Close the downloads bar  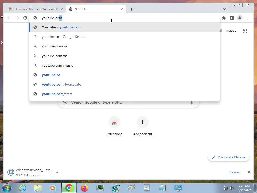(249, 172)
